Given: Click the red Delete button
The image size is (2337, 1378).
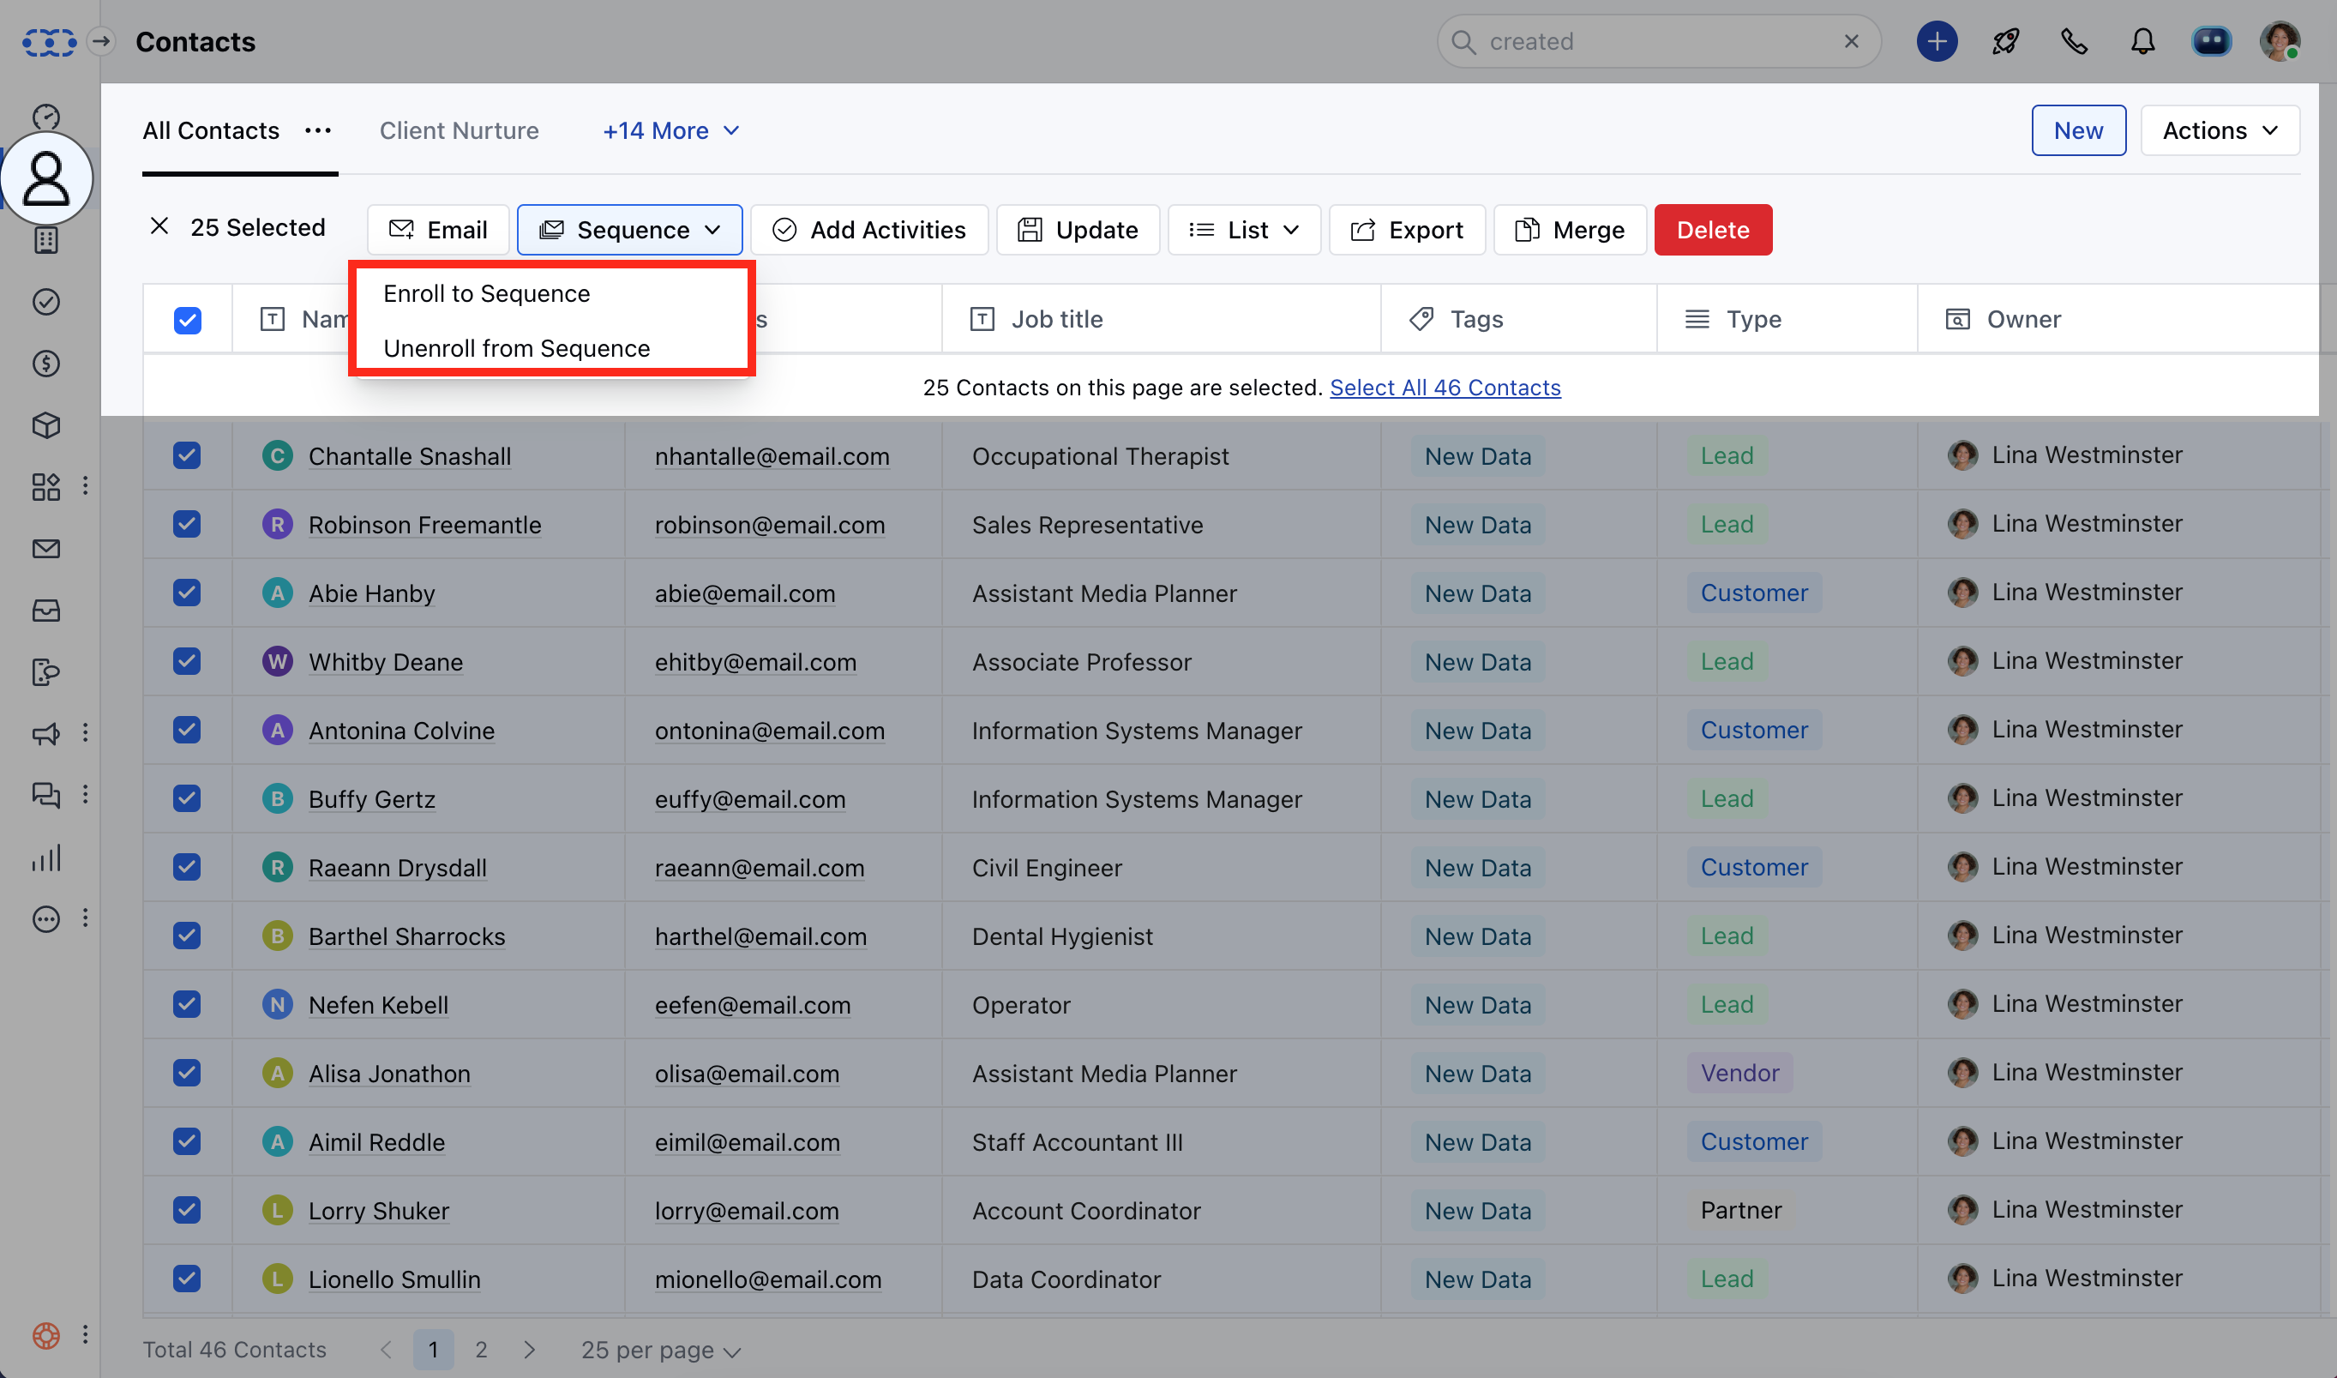Looking at the screenshot, I should [1712, 229].
